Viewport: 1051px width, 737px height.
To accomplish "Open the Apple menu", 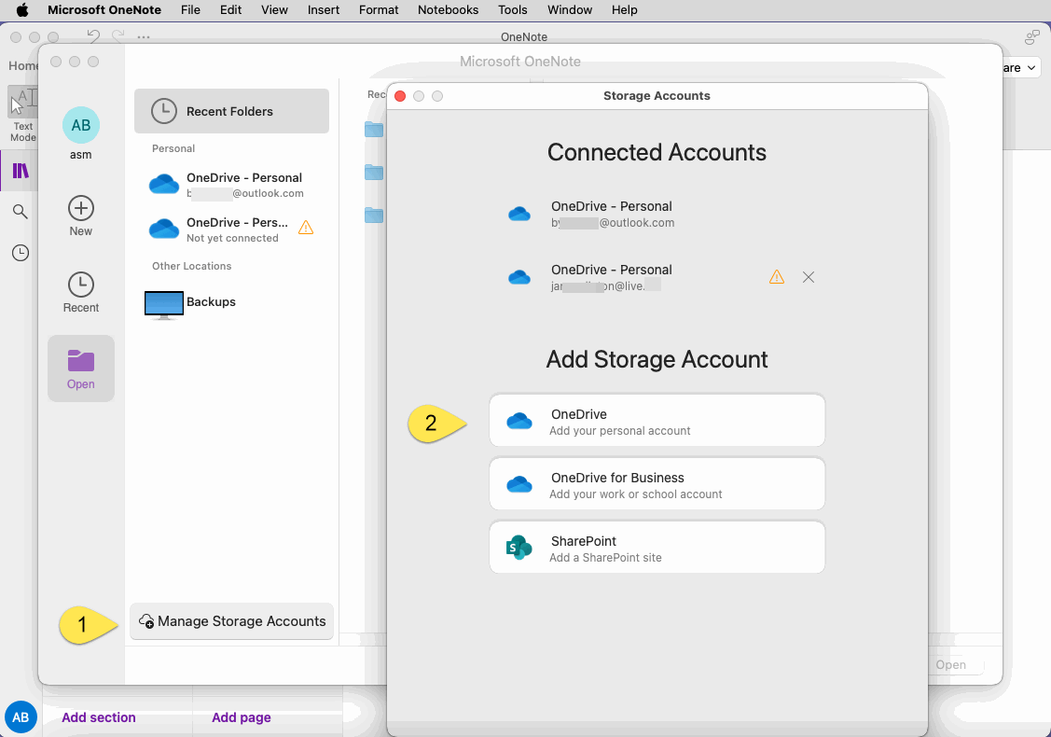I will [22, 10].
